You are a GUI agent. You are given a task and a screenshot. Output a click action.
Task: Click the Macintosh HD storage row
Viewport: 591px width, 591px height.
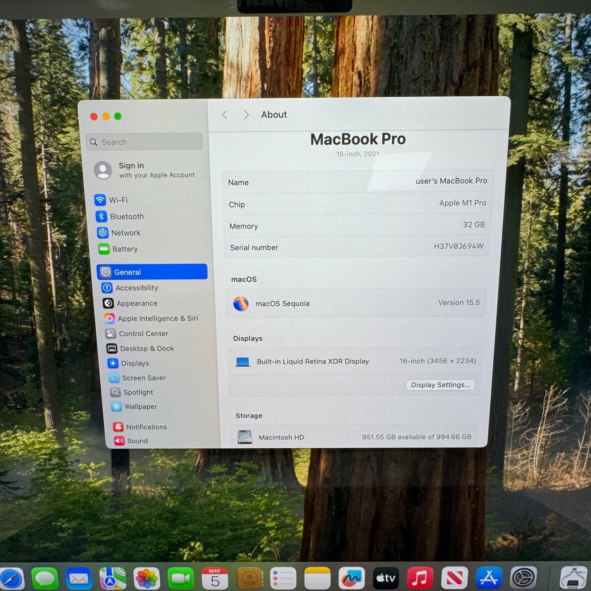354,437
